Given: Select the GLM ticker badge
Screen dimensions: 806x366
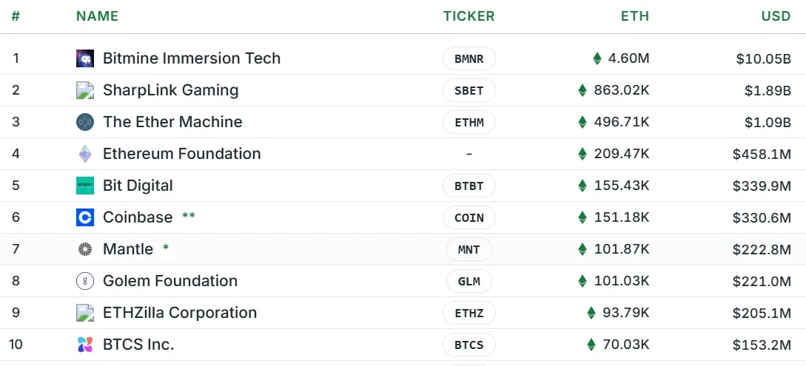Looking at the screenshot, I should [x=469, y=281].
